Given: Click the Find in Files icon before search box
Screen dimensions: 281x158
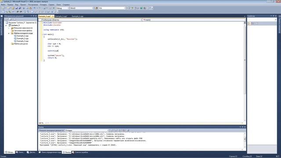Looking at the screenshot, I should [x=97, y=8].
